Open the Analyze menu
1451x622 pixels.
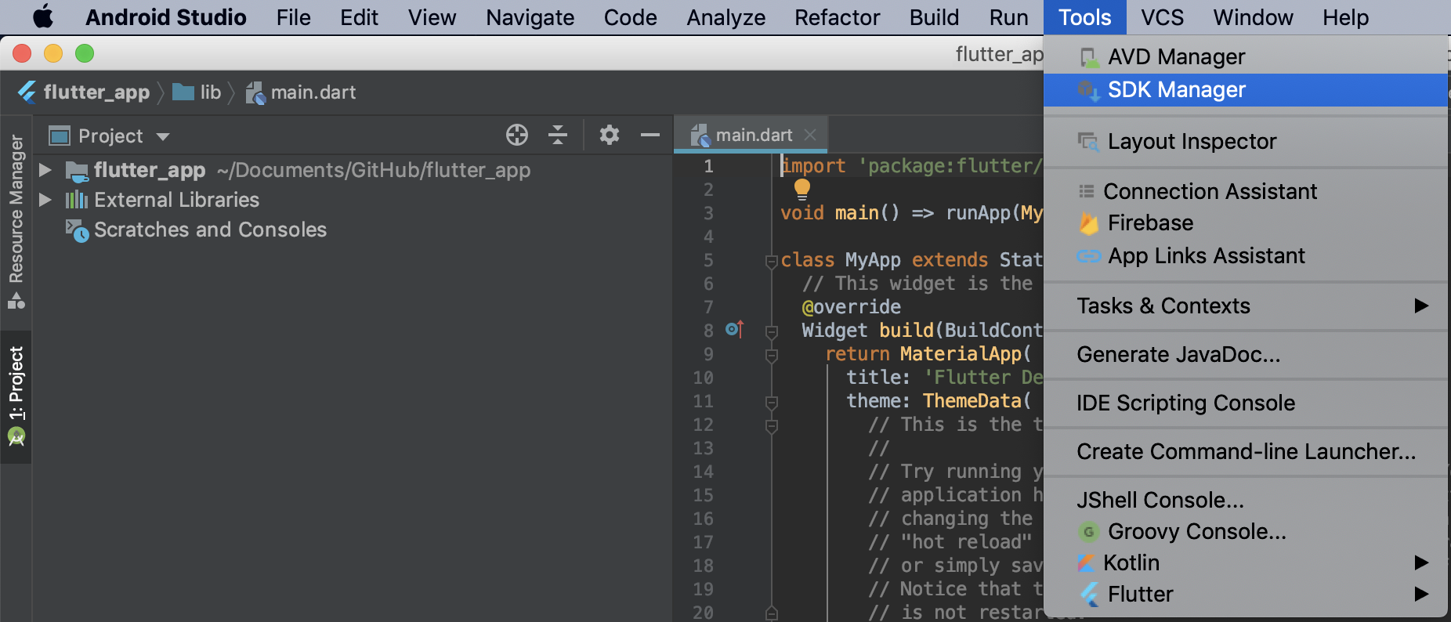pos(725,17)
